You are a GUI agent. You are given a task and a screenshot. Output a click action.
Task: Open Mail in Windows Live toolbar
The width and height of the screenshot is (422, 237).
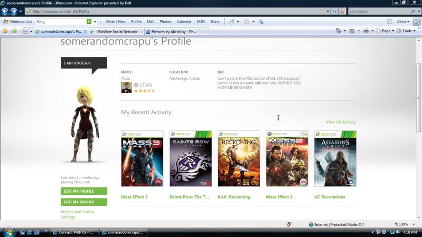pos(151,22)
